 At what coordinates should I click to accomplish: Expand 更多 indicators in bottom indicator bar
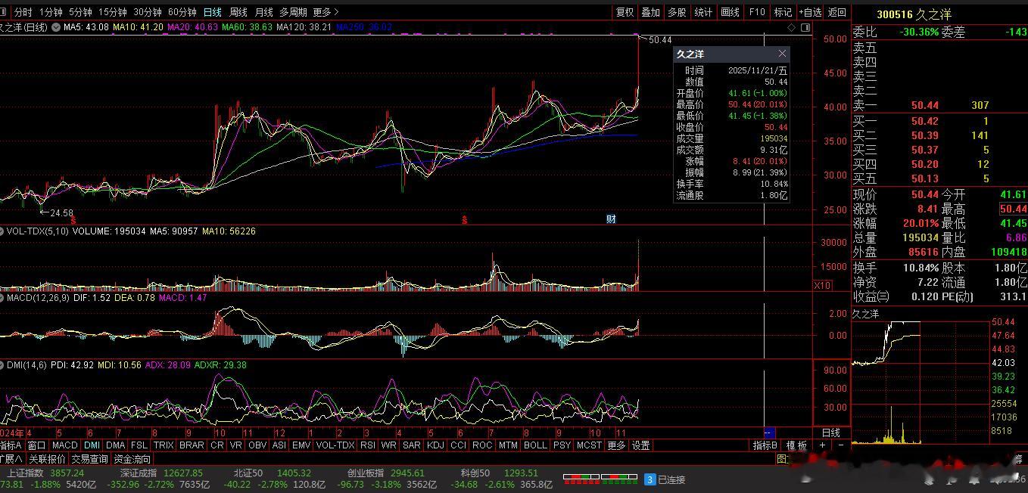[x=617, y=445]
